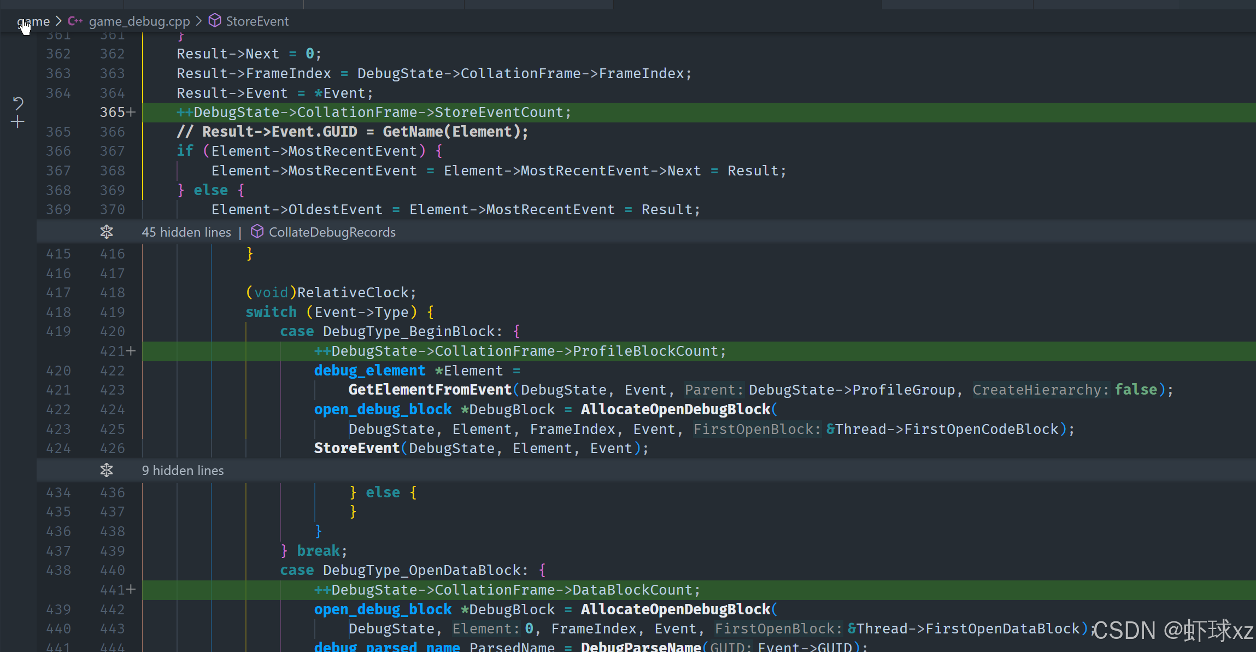Click the cube icon beside CollateDebugRecords
This screenshot has height=652, width=1256.
[x=257, y=232]
